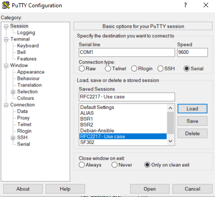Expand the Selection tree node
The width and height of the screenshot is (215, 197).
point(13,92)
